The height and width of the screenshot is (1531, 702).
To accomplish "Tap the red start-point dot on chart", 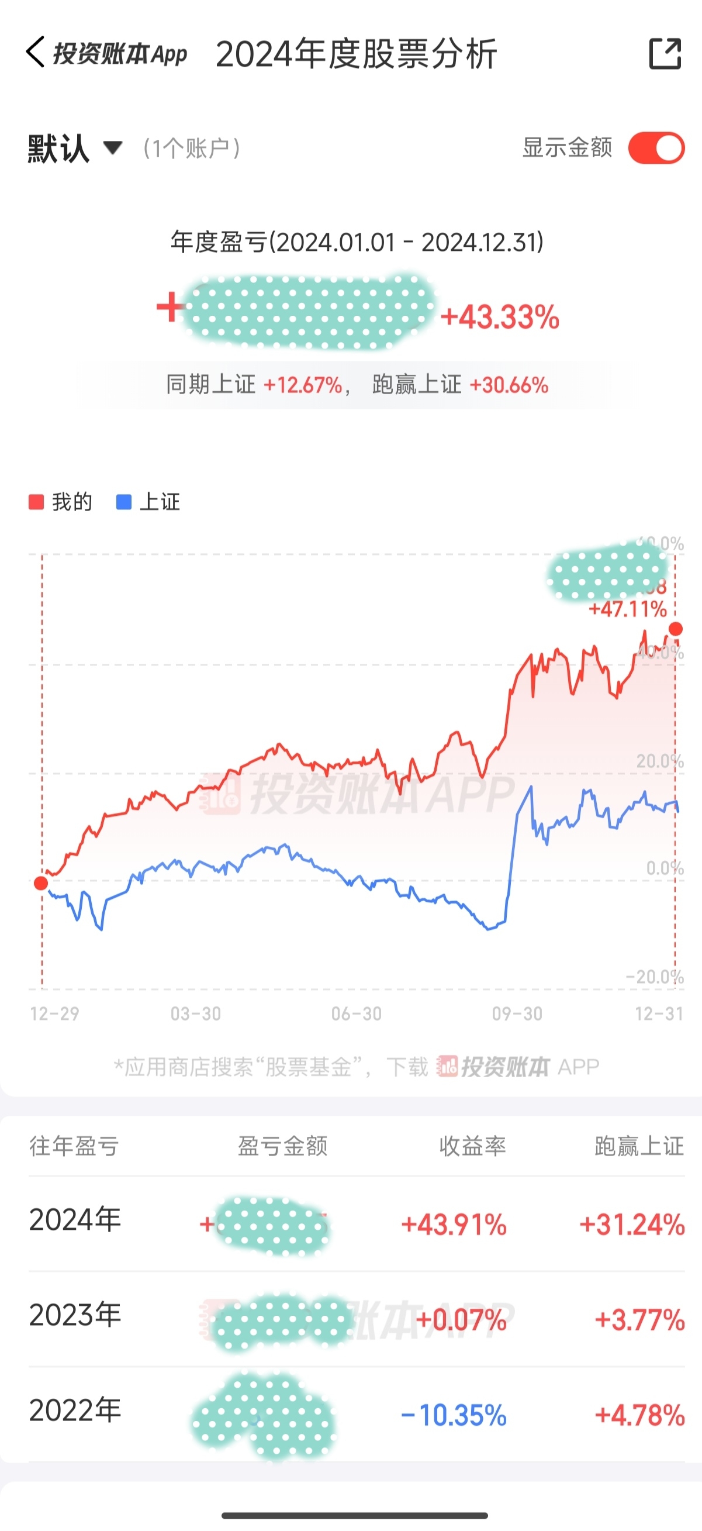I will [41, 883].
